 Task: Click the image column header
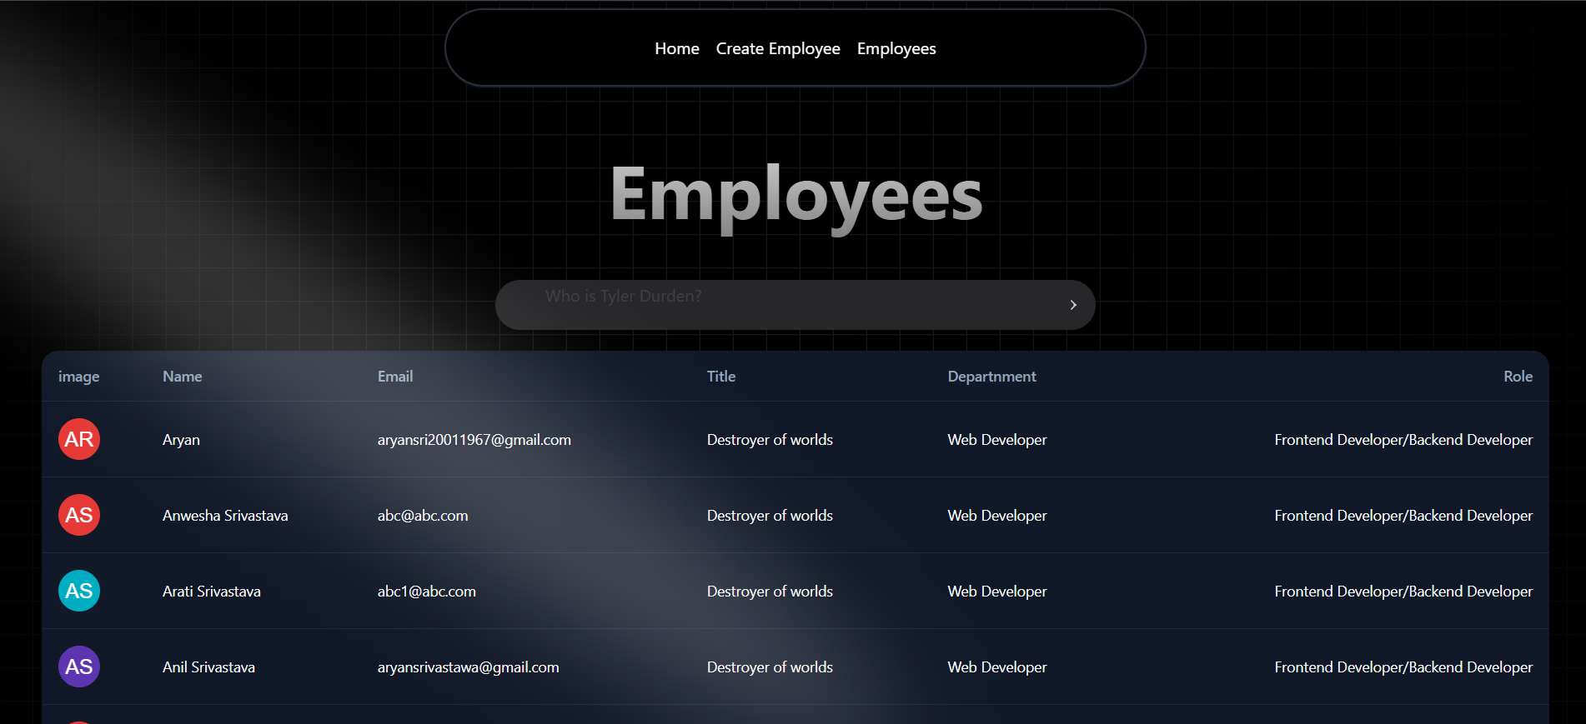78,377
